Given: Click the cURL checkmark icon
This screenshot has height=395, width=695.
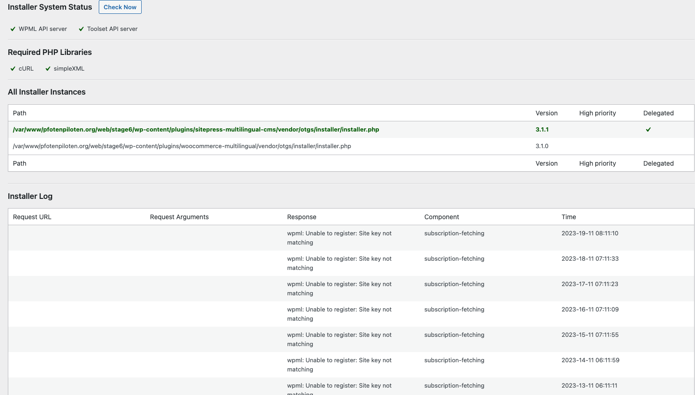Looking at the screenshot, I should [13, 69].
